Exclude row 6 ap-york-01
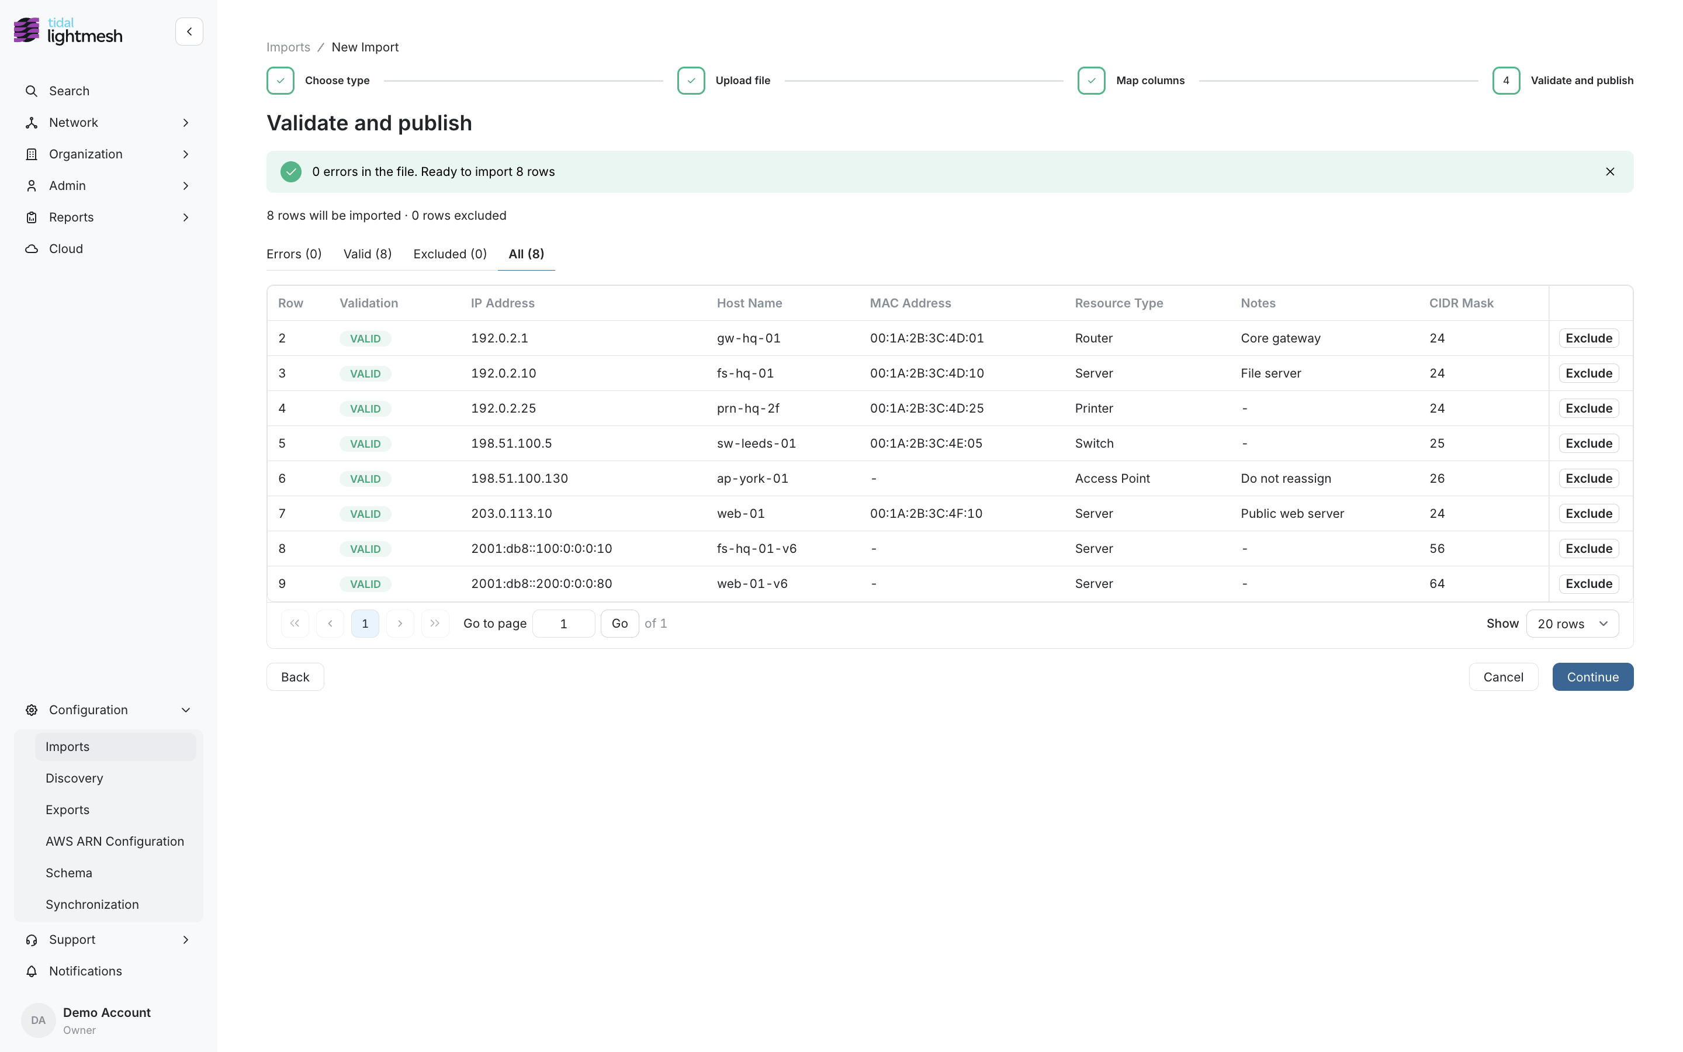 coord(1588,479)
